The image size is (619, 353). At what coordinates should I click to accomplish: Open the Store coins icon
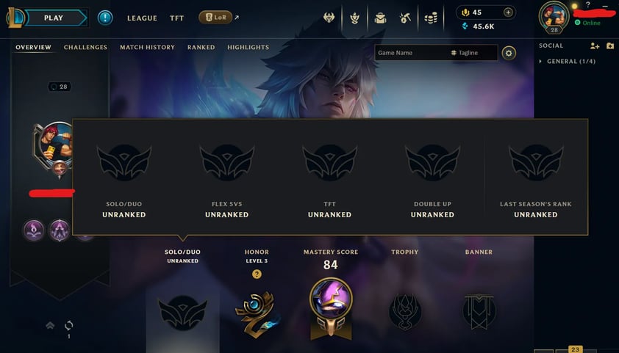coord(431,18)
